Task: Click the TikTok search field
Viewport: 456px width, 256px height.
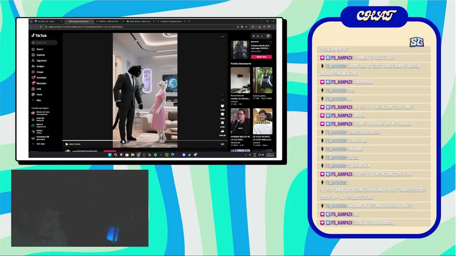Action: pyautogui.click(x=44, y=42)
